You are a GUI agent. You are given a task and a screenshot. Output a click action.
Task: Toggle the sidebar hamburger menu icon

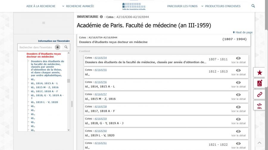43,23
